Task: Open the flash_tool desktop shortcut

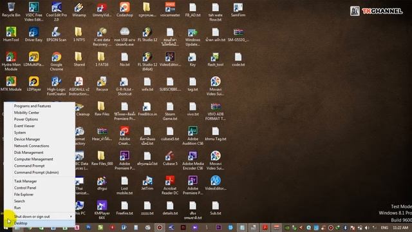Action: [216, 59]
